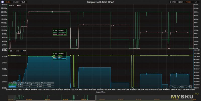201x101 pixels.
Task: Toggle the DP legend series
Action: tap(11, 51)
